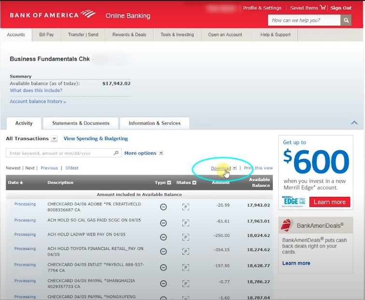Click the minus type icon for ADOBE transaction

[x=163, y=207]
